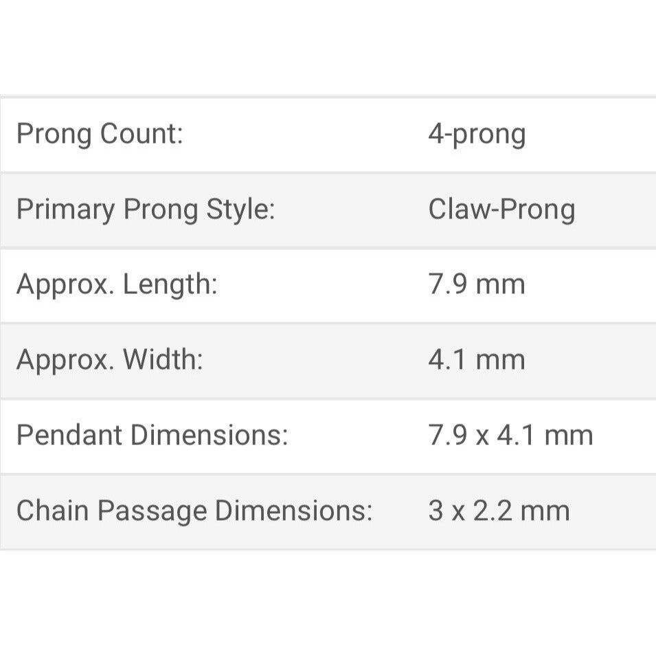Click the Primary Prong Style label

coord(145,210)
